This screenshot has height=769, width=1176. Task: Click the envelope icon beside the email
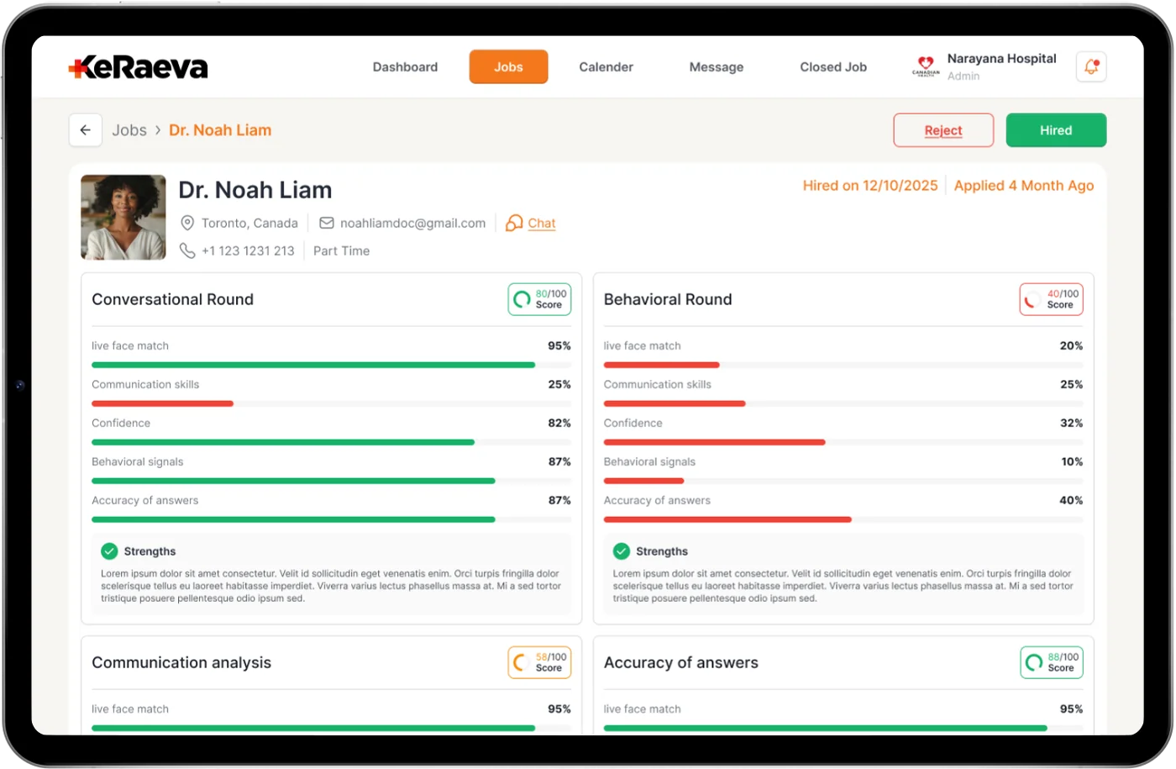point(326,223)
